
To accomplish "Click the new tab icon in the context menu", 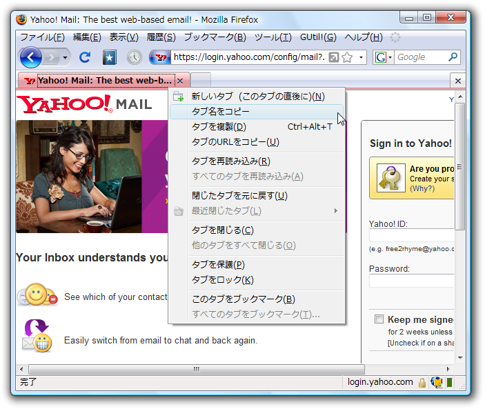I will pyautogui.click(x=179, y=97).
